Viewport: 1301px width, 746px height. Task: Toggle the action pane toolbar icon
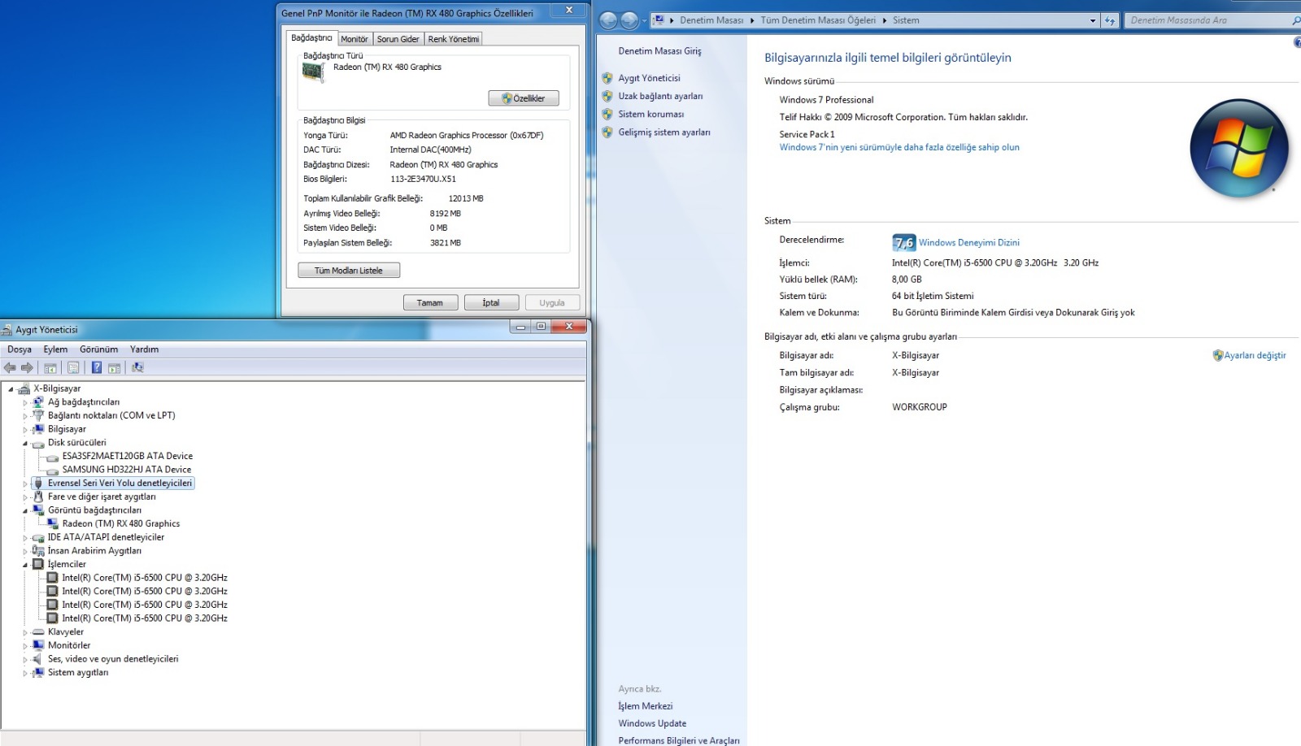[x=115, y=368]
